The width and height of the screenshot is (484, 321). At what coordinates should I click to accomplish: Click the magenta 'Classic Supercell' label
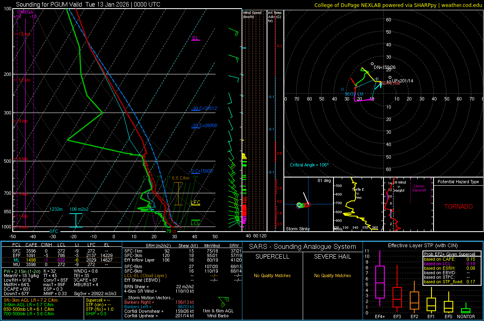coord(419,188)
